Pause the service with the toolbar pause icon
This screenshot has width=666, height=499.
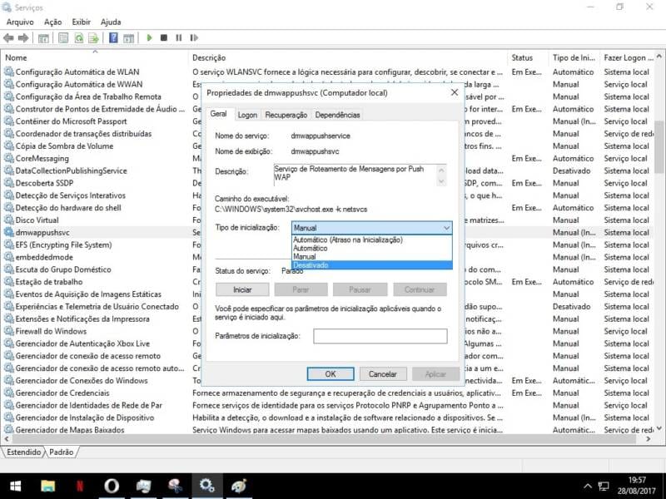(x=179, y=37)
